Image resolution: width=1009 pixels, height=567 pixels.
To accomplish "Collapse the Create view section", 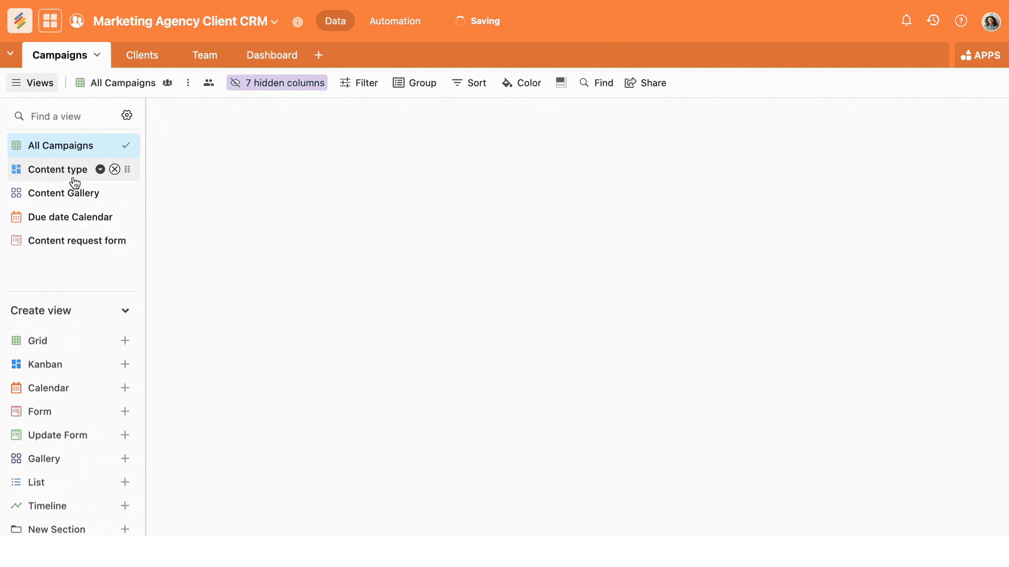I will [x=125, y=310].
